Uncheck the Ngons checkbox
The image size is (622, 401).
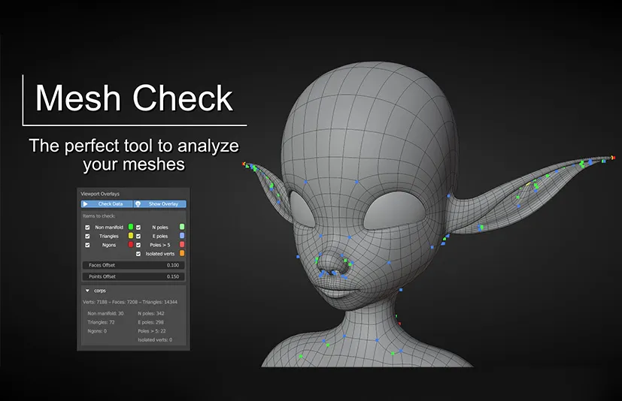[87, 245]
